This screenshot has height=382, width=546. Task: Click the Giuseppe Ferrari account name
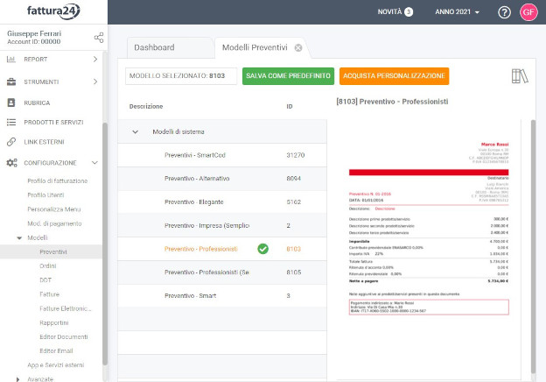[34, 33]
